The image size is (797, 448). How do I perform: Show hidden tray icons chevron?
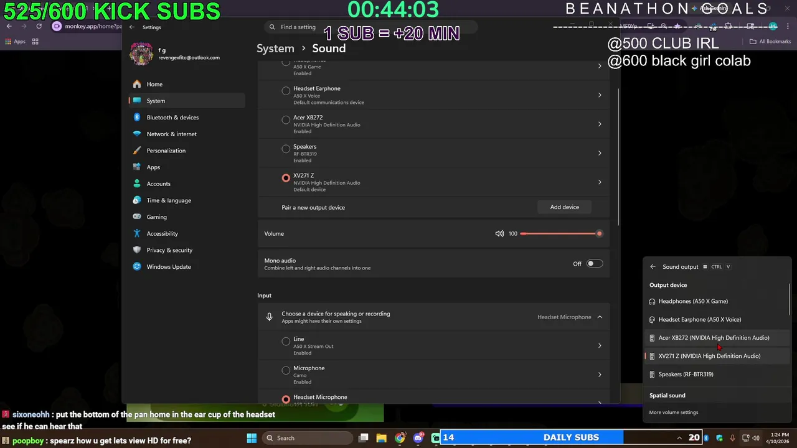point(679,438)
